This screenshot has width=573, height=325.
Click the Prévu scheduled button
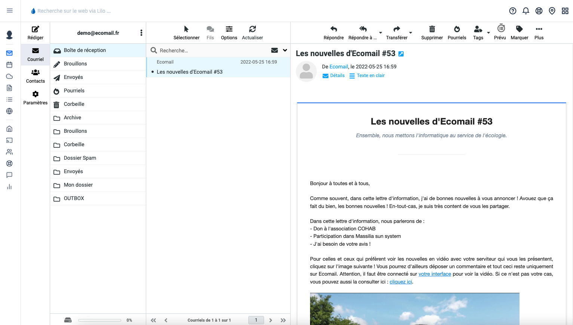coord(500,33)
